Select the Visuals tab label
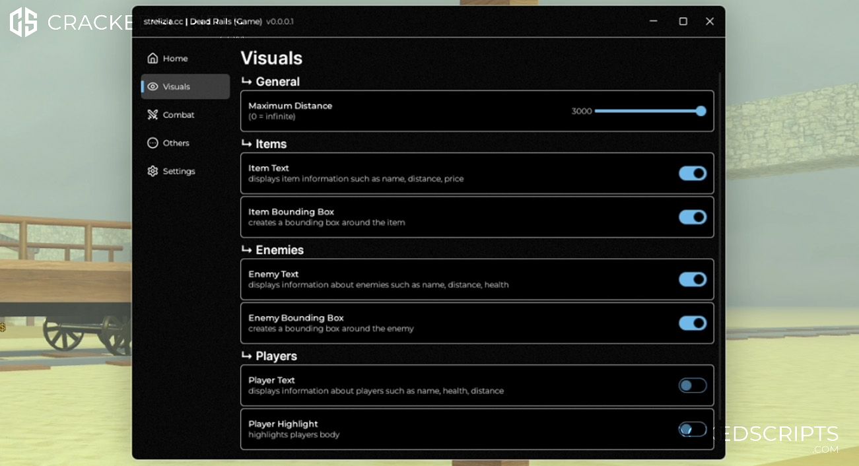The width and height of the screenshot is (859, 466). tap(176, 86)
